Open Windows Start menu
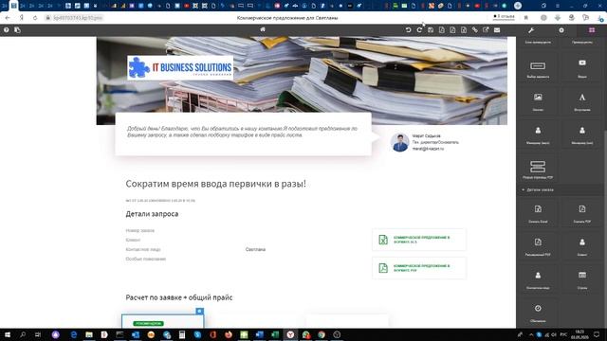Screen dimensions: 607x341 [x=7, y=334]
